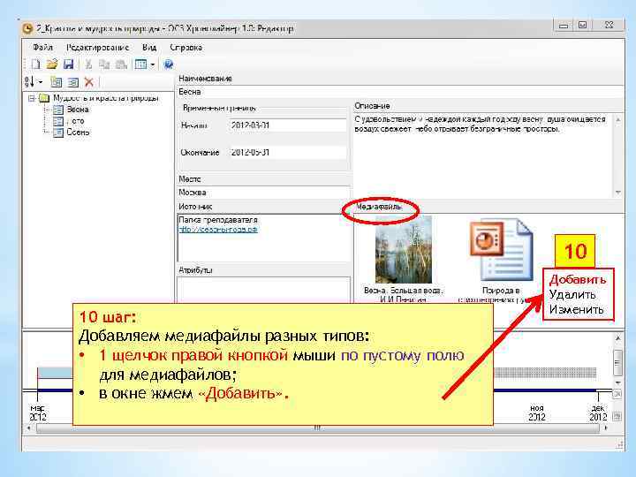This screenshot has height=477, width=636.
Task: Select the Осень item in the tree
Action: pyautogui.click(x=78, y=132)
